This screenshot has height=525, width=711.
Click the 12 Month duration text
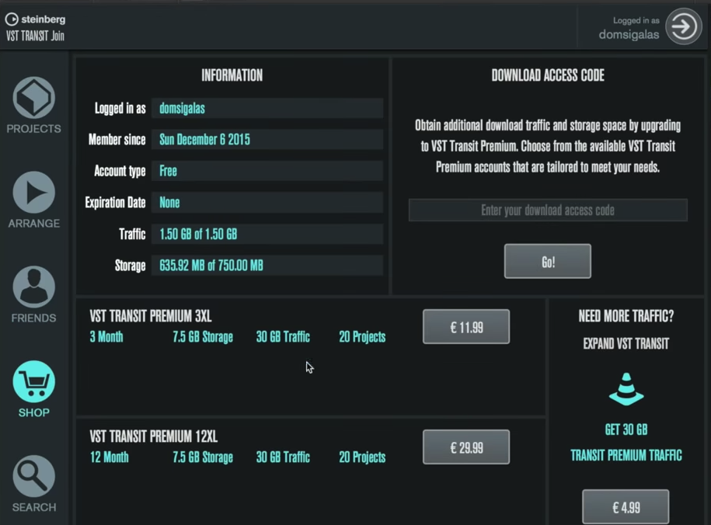click(x=109, y=457)
